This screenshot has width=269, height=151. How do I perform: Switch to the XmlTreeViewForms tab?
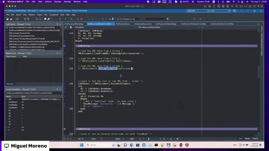click(x=123, y=24)
